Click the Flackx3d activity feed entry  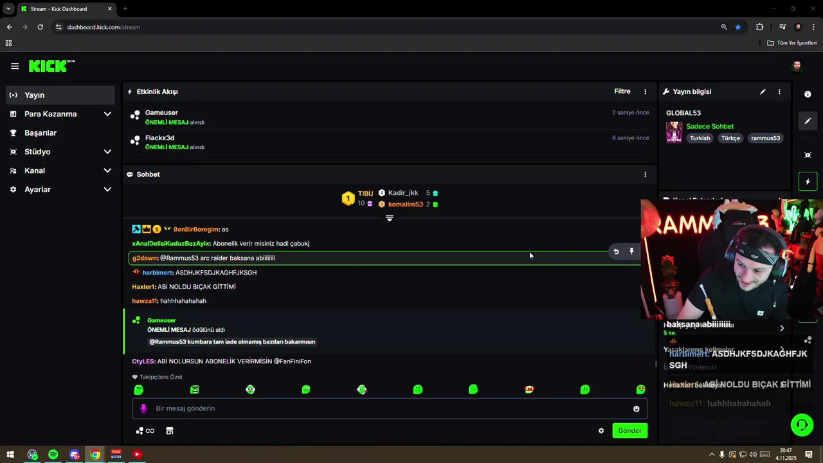pos(390,142)
